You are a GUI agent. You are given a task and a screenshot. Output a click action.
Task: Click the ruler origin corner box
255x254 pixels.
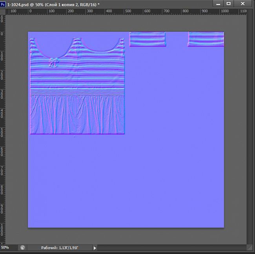[x=3, y=12]
